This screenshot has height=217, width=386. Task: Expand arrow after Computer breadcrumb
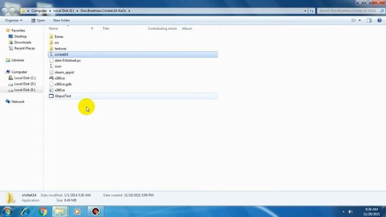(50, 11)
